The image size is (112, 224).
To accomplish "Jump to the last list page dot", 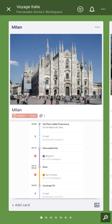I will click(70, 217).
